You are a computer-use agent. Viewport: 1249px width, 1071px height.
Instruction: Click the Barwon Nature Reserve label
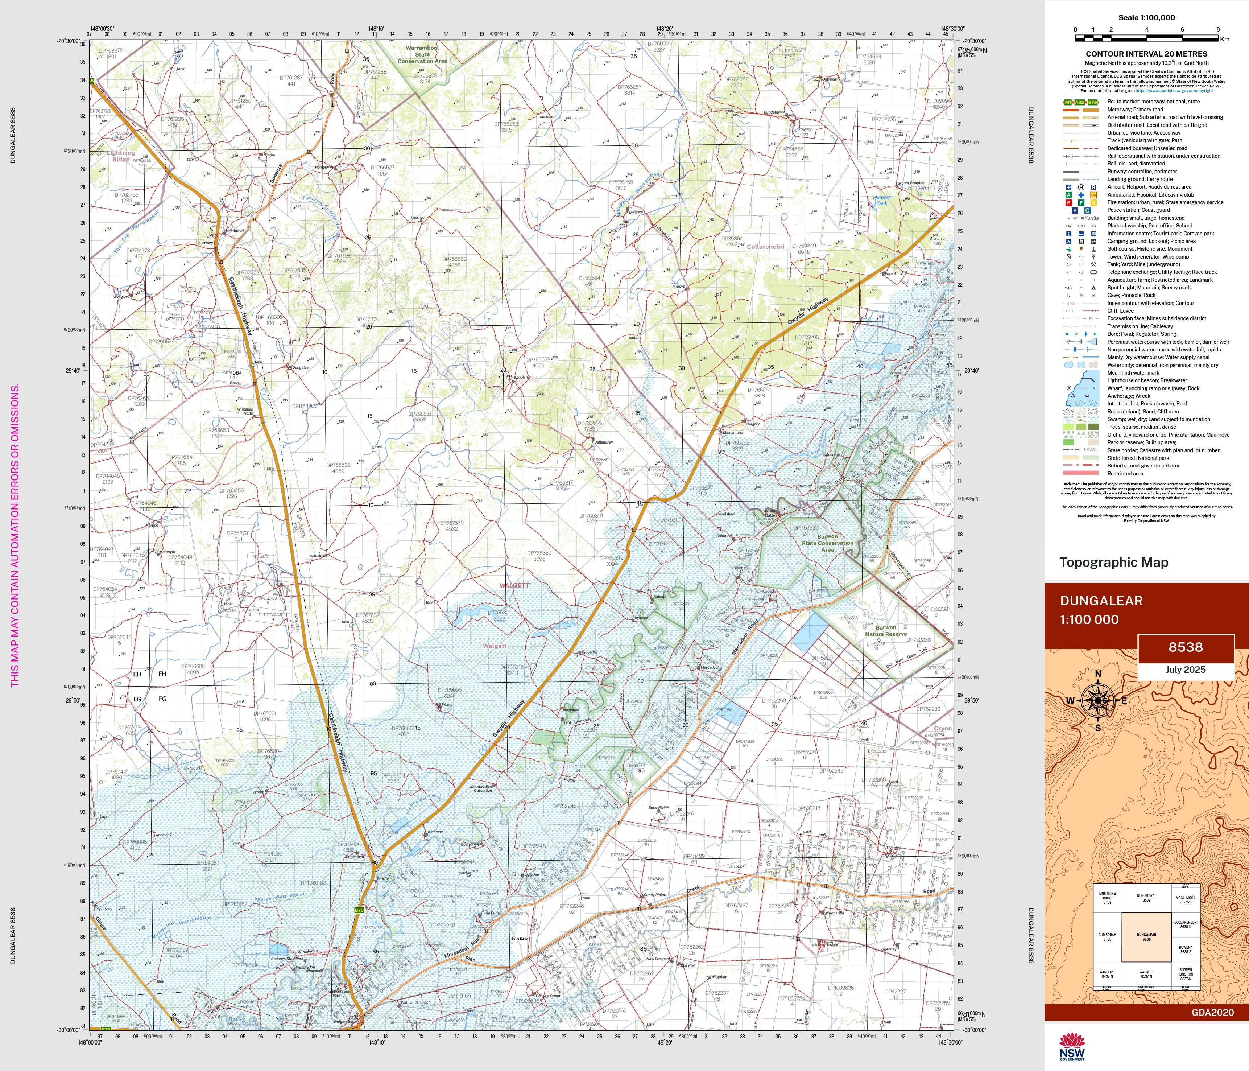coord(885,631)
